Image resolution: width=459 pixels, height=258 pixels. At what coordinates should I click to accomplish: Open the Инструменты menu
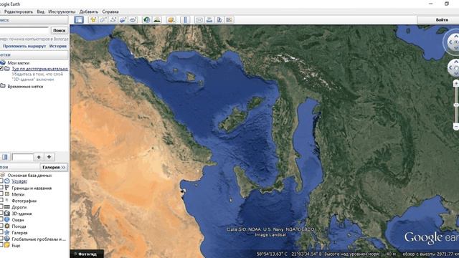62,11
